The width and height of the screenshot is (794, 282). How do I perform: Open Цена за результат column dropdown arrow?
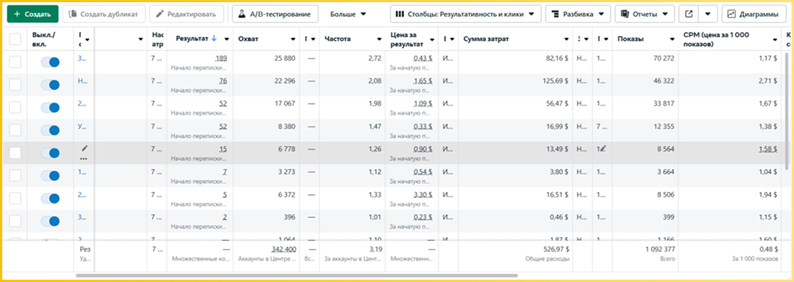pyautogui.click(x=432, y=40)
